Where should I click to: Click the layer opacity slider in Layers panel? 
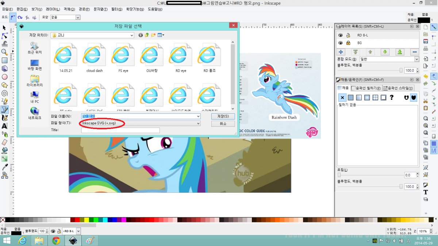(369, 70)
